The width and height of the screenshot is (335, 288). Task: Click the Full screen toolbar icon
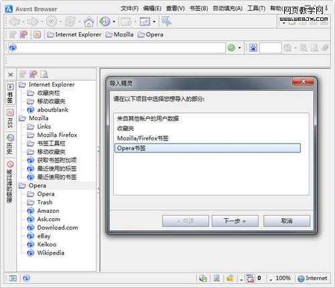[x=145, y=21]
